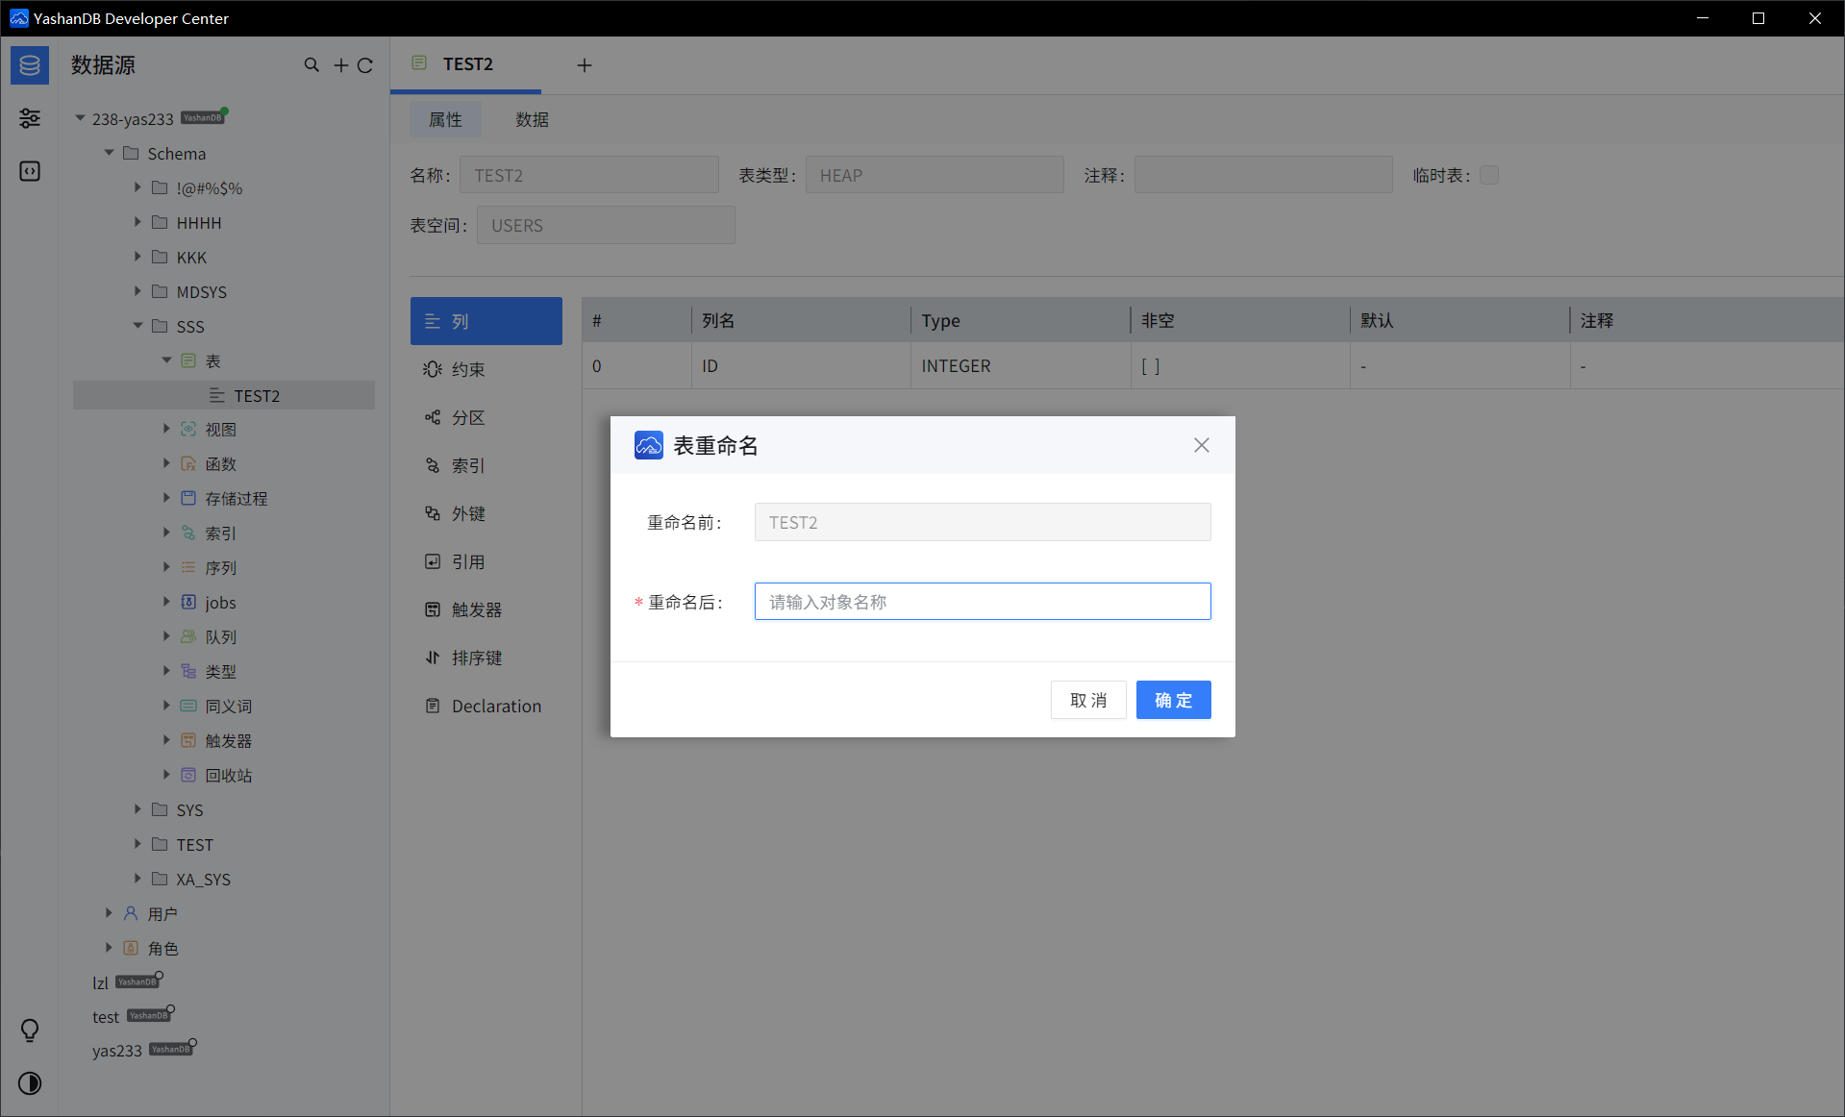The width and height of the screenshot is (1845, 1117).
Task: Expand the 序列 sequences node
Action: (x=167, y=567)
